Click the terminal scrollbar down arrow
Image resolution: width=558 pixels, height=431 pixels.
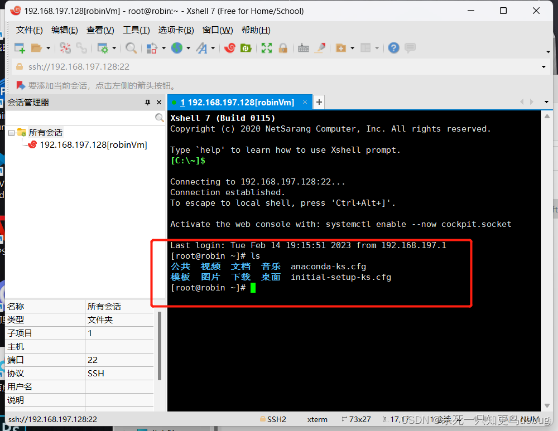[x=547, y=406]
